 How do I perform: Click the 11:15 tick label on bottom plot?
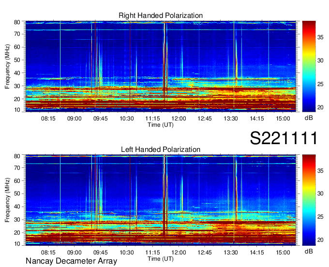pyautogui.click(x=152, y=252)
